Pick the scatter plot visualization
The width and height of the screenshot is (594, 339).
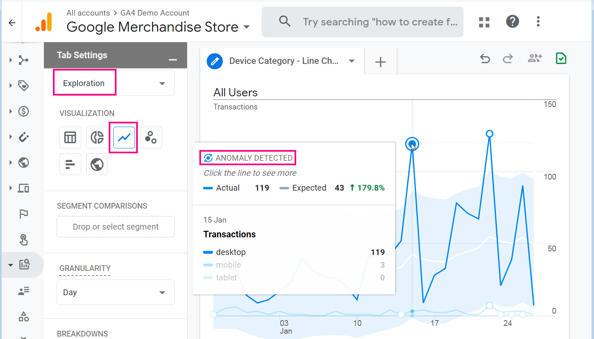151,138
